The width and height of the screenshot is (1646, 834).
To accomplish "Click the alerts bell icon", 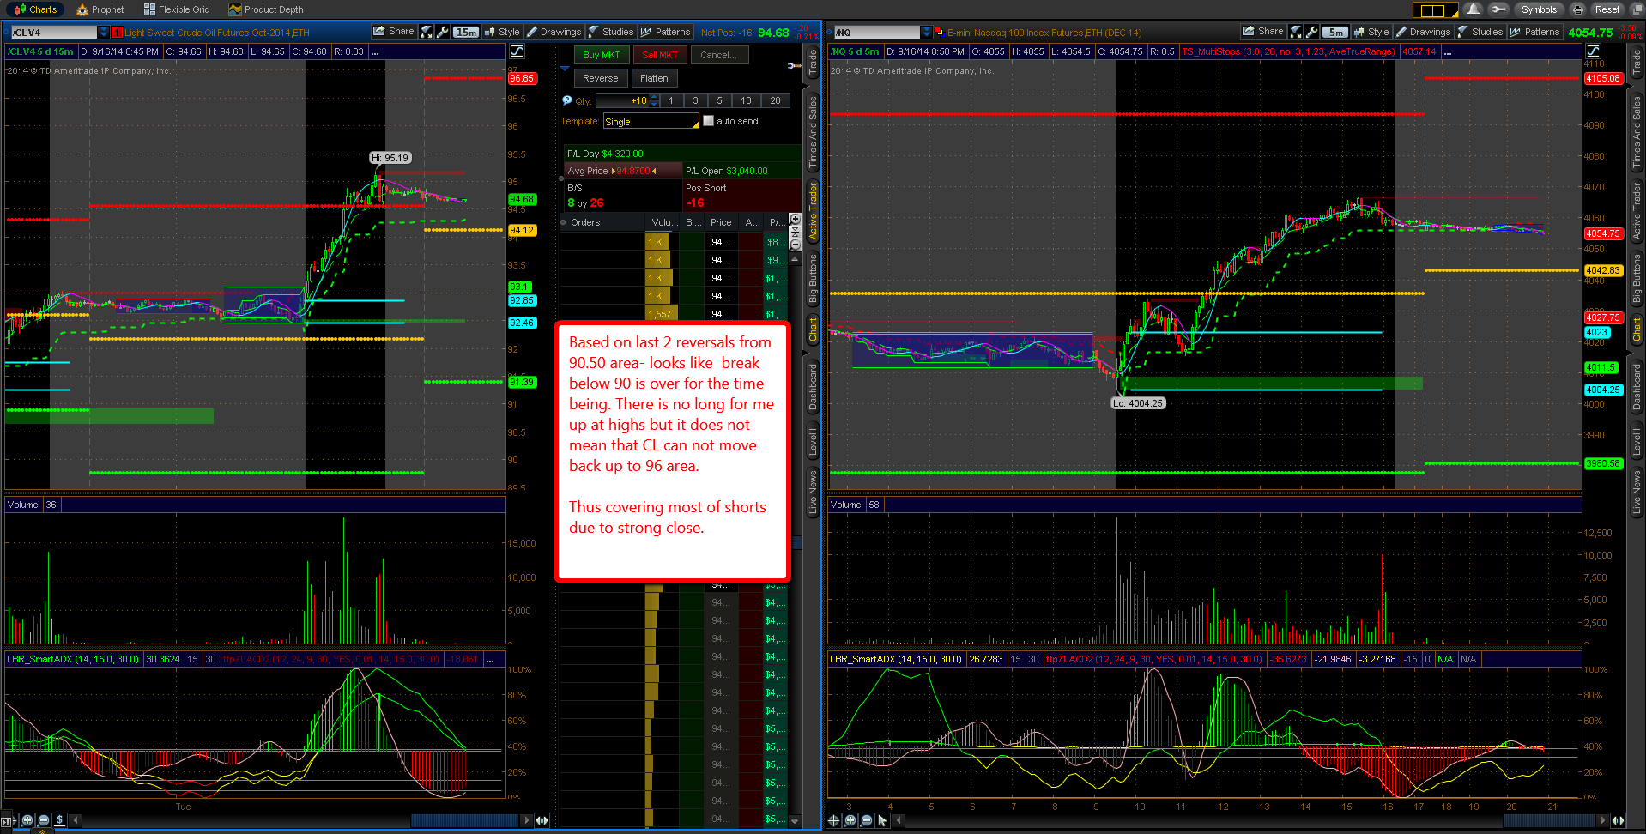I will pyautogui.click(x=1474, y=9).
